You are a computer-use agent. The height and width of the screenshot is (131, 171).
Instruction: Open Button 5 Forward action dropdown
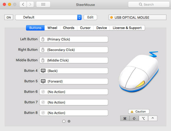(x=74, y=81)
